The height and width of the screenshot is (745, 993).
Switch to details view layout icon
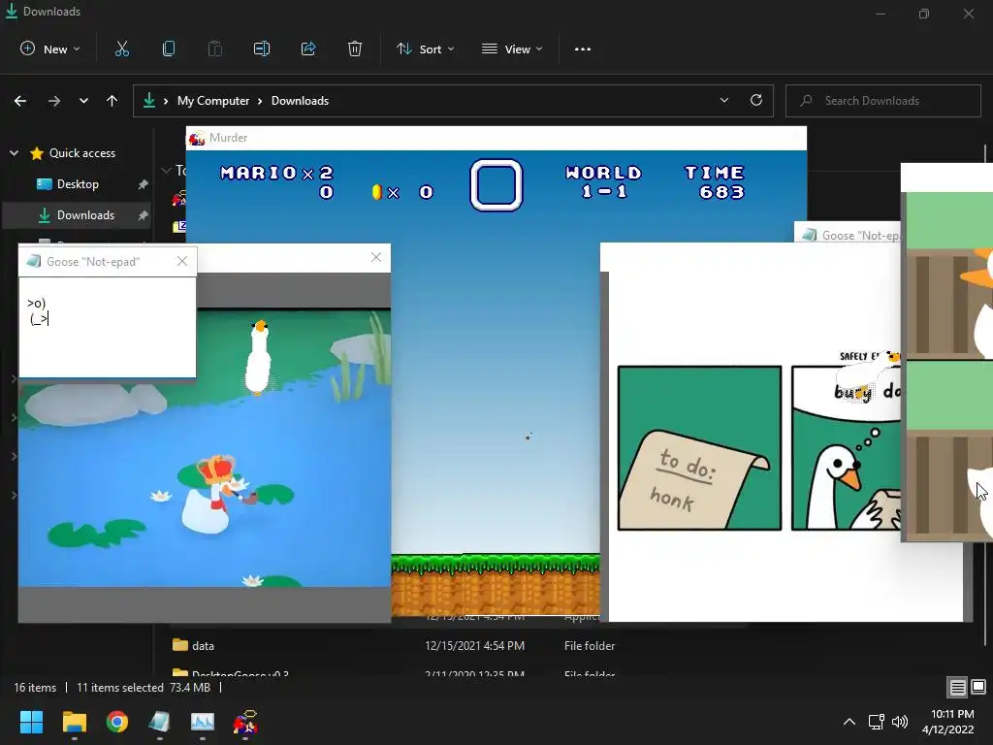click(x=957, y=687)
